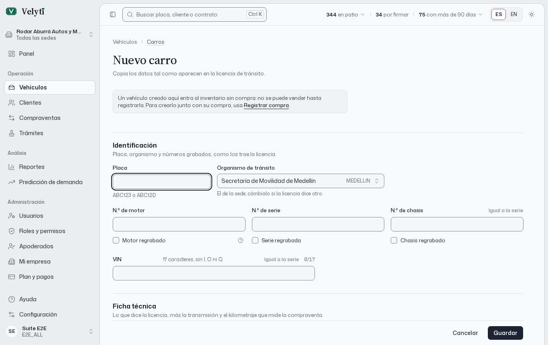Focus the Placa input field
548x345 pixels.
(162, 182)
